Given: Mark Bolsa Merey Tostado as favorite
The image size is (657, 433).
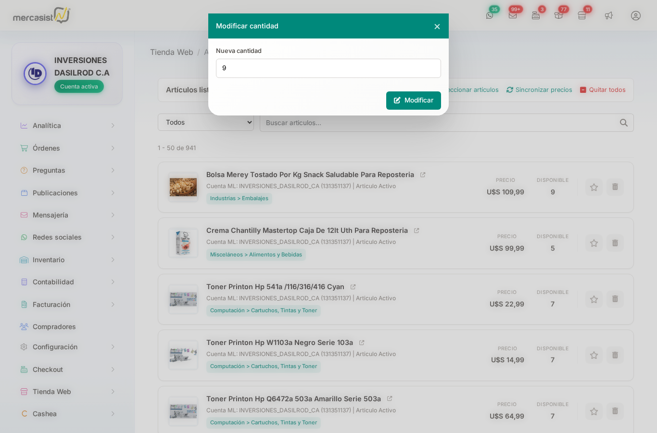Looking at the screenshot, I should click(594, 187).
